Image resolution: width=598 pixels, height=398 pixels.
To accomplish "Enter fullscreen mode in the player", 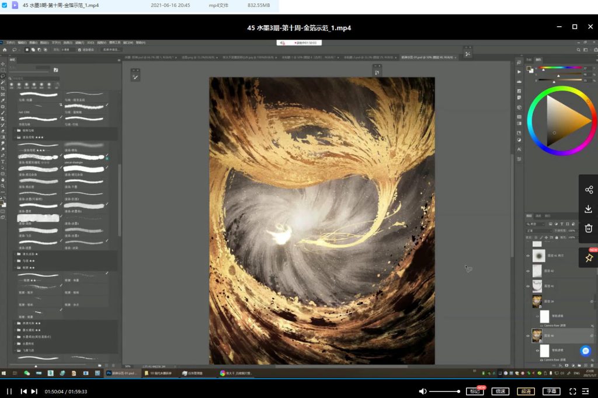I will click(573, 391).
